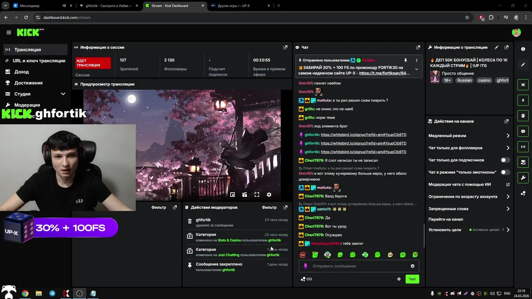Pop out the channel actions panel

point(506,121)
